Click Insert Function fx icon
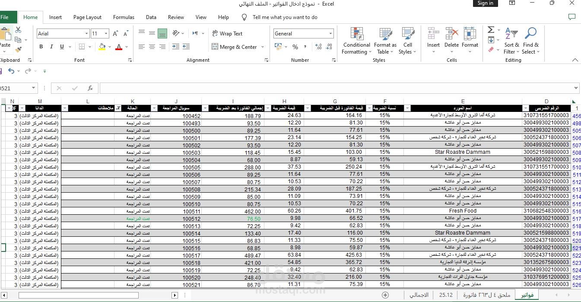The width and height of the screenshot is (581, 302). [90, 88]
